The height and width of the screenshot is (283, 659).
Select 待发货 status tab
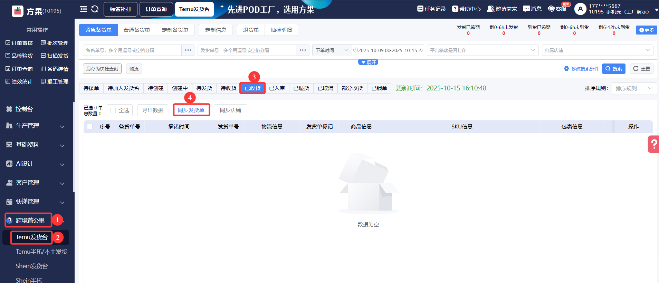[204, 88]
